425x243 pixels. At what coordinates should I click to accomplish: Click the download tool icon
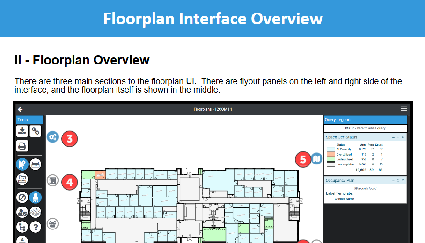pos(22,131)
